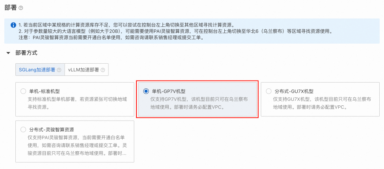Image resolution: width=384 pixels, height=169 pixels.
Task: Click the 单机-标准机型 card description
Action: [x=77, y=103]
